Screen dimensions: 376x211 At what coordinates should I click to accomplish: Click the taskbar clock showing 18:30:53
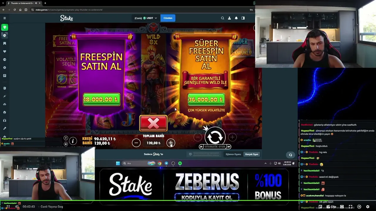(x=287, y=163)
